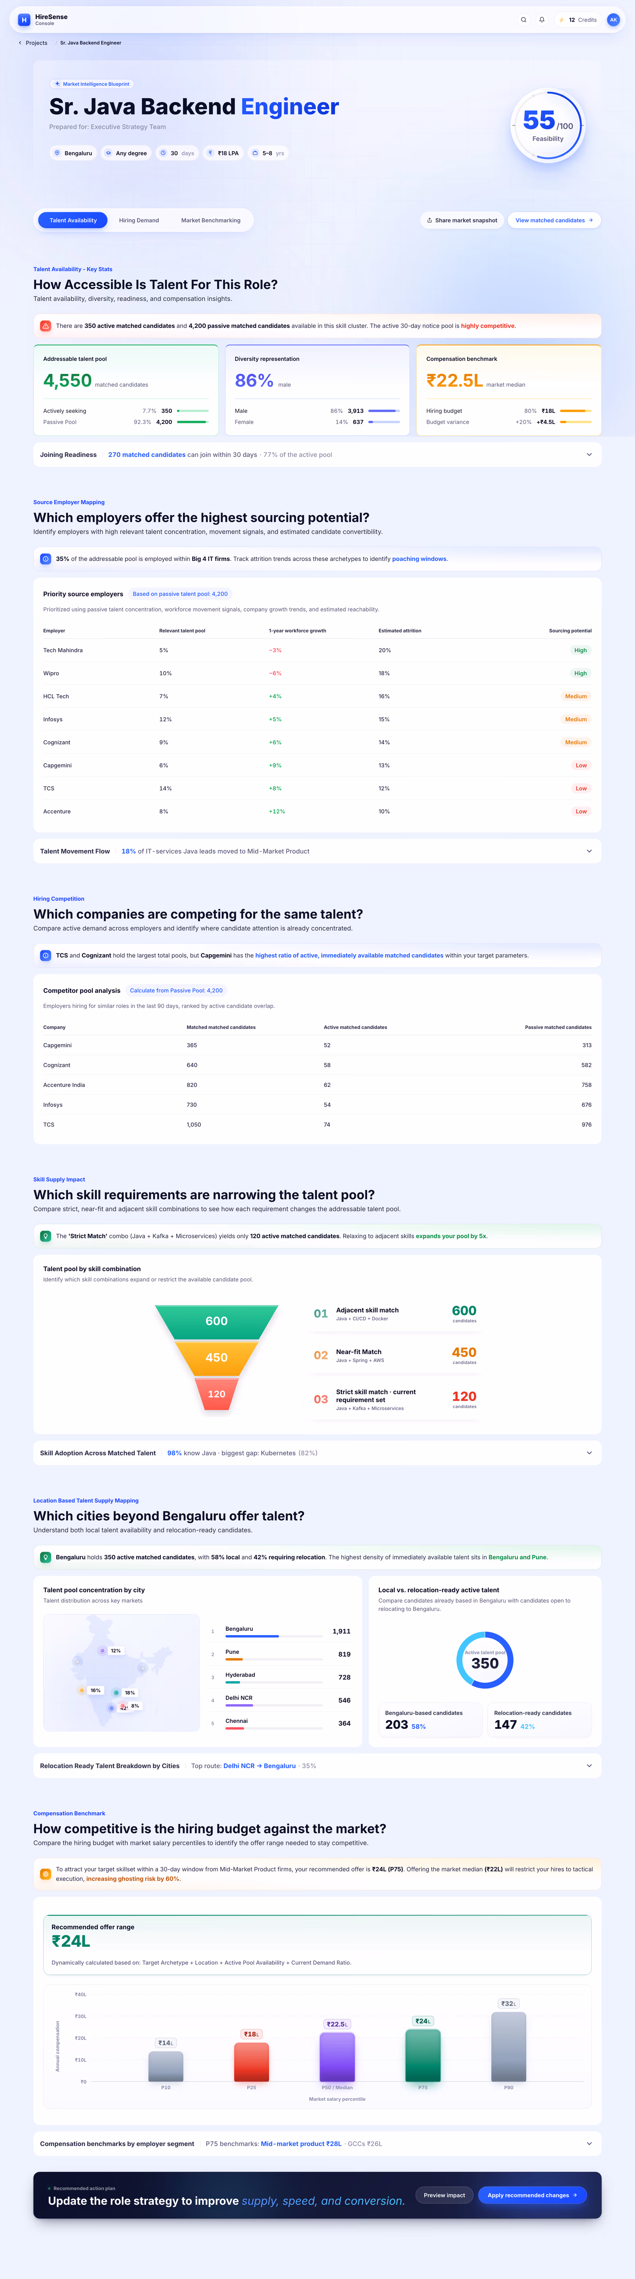Click the Male diversity progress bar

click(x=384, y=410)
